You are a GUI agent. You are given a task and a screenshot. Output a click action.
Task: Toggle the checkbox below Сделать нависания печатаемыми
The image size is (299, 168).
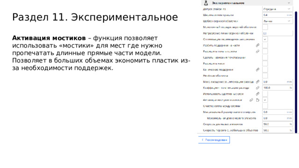[265, 63]
